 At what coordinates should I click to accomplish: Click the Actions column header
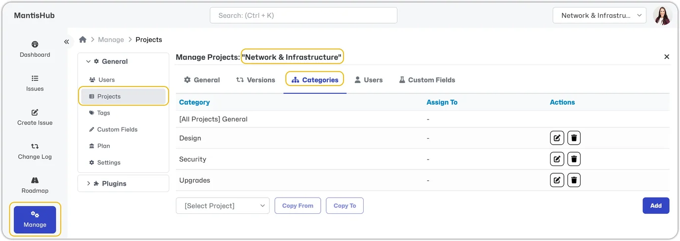pos(562,102)
